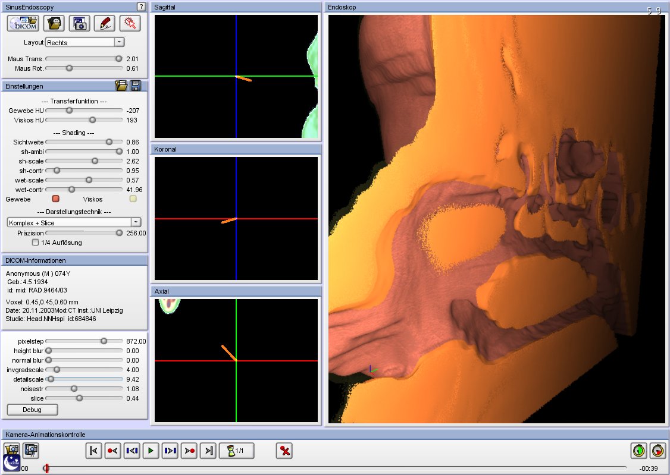Image resolution: width=670 pixels, height=475 pixels.
Task: Click the Debug button
Action: (x=32, y=410)
